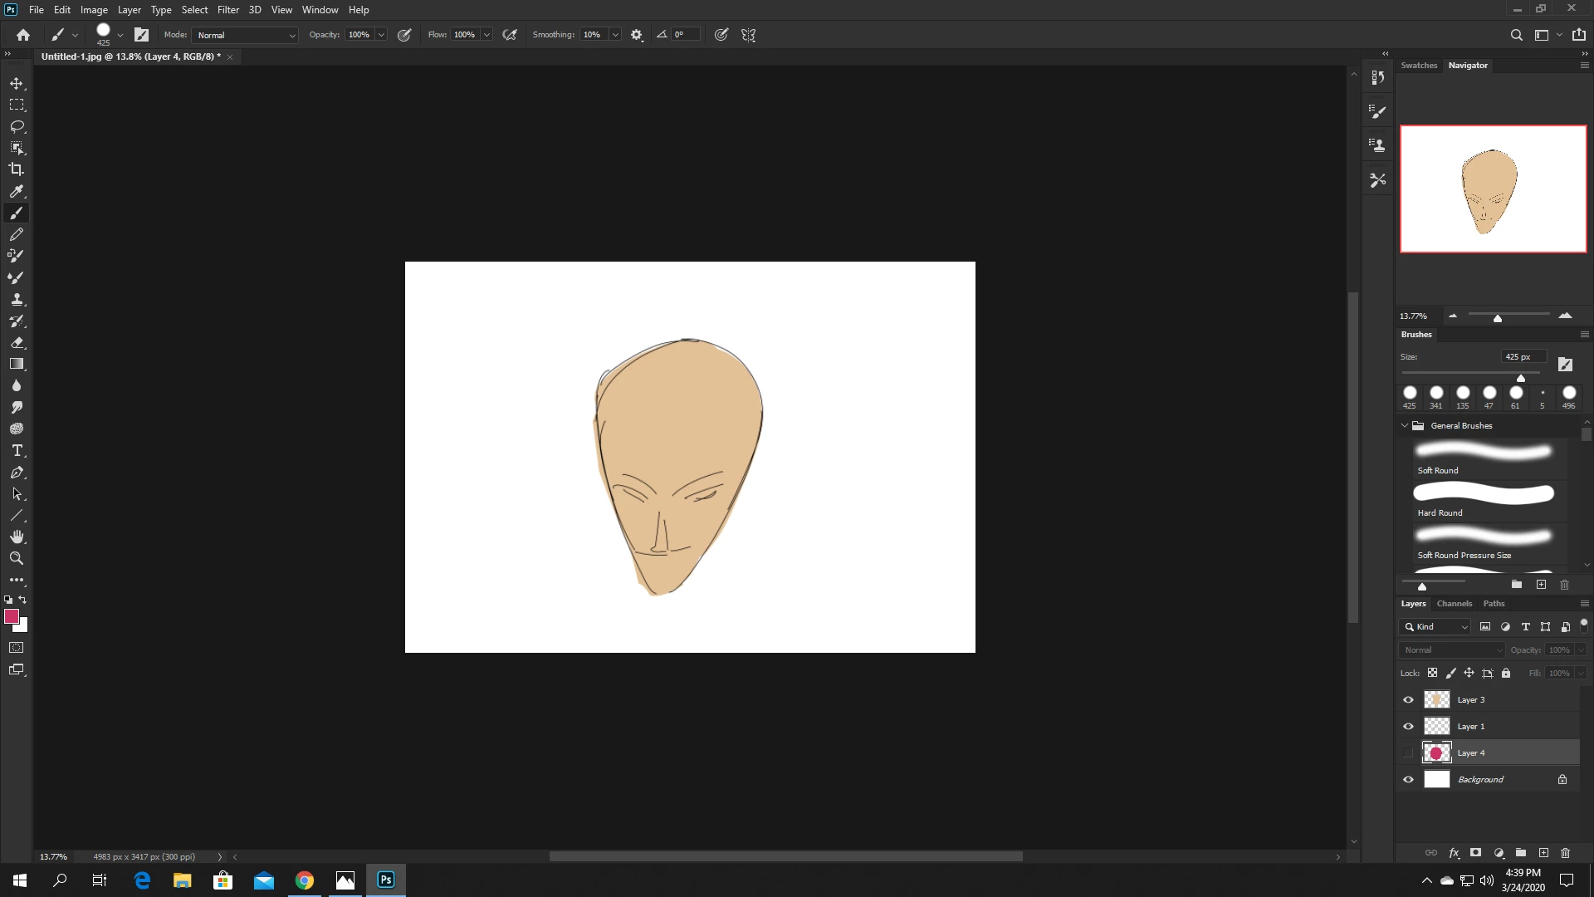Click the foreground color swatch
Viewport: 1594px width, 897px height.
[x=12, y=616]
